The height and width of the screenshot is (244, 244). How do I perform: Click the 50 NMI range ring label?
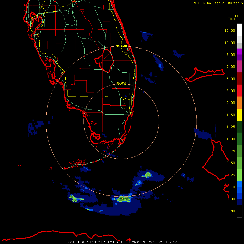pyautogui.click(x=121, y=84)
